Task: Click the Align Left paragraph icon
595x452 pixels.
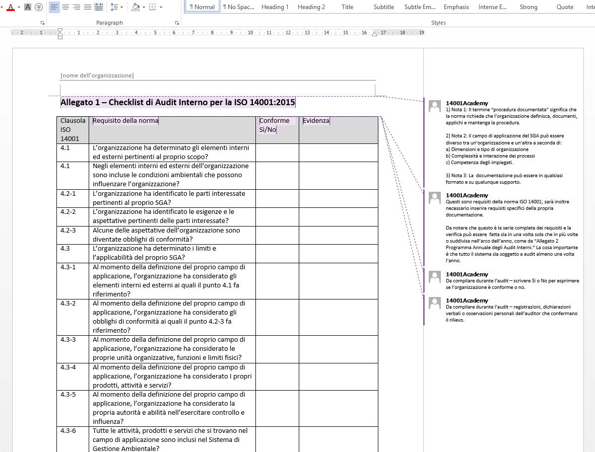Action: click(x=54, y=7)
